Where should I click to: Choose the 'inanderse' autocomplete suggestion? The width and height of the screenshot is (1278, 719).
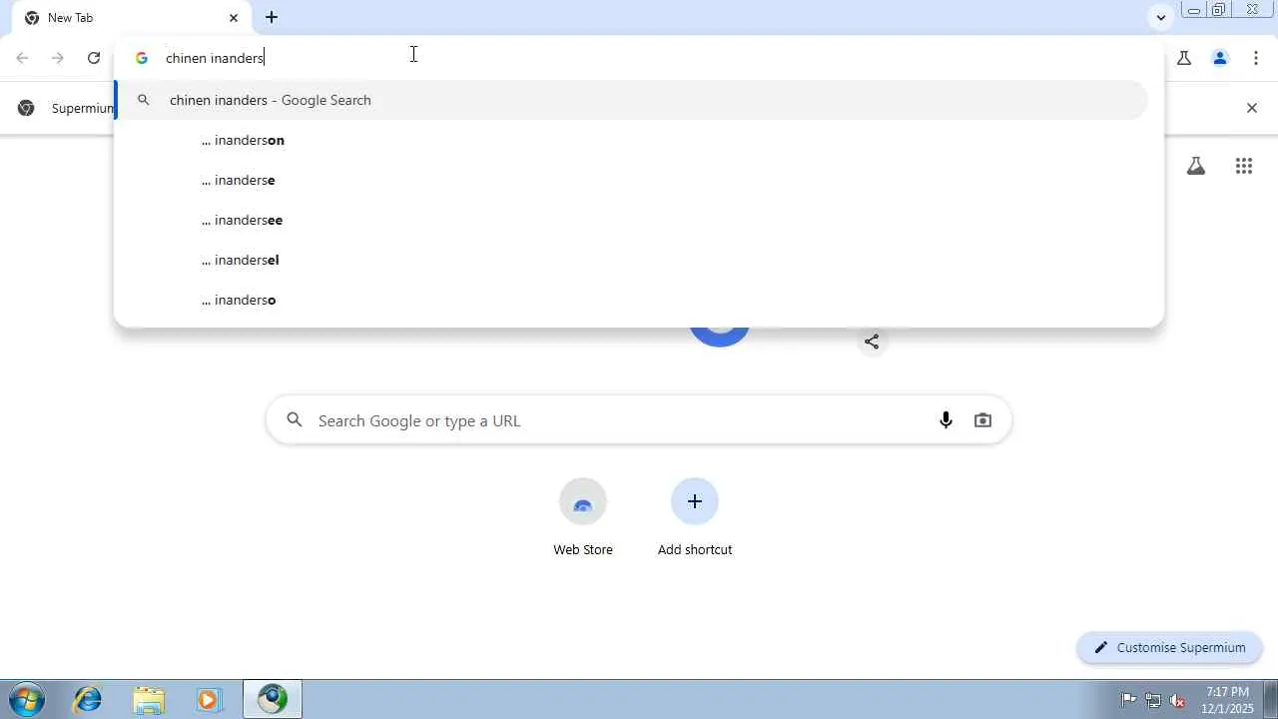[631, 180]
